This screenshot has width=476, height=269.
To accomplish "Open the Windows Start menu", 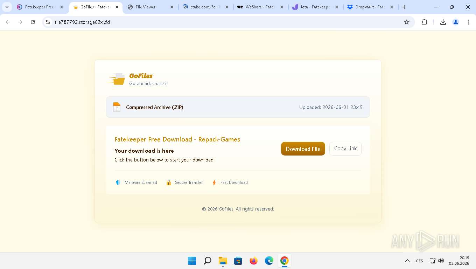I will 192,261.
